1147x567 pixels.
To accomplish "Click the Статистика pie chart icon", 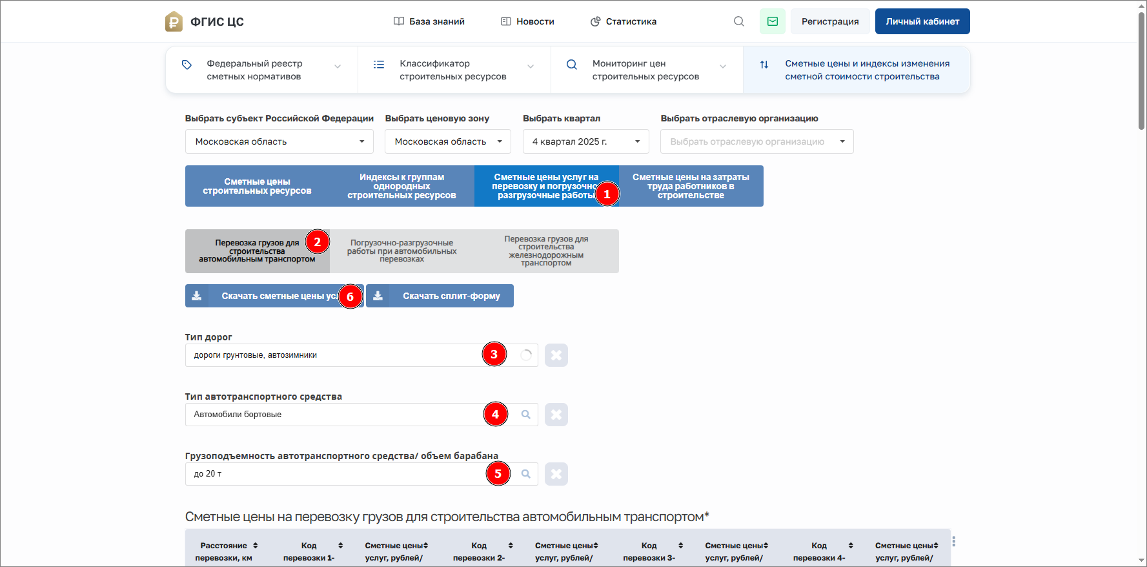I will coord(595,21).
